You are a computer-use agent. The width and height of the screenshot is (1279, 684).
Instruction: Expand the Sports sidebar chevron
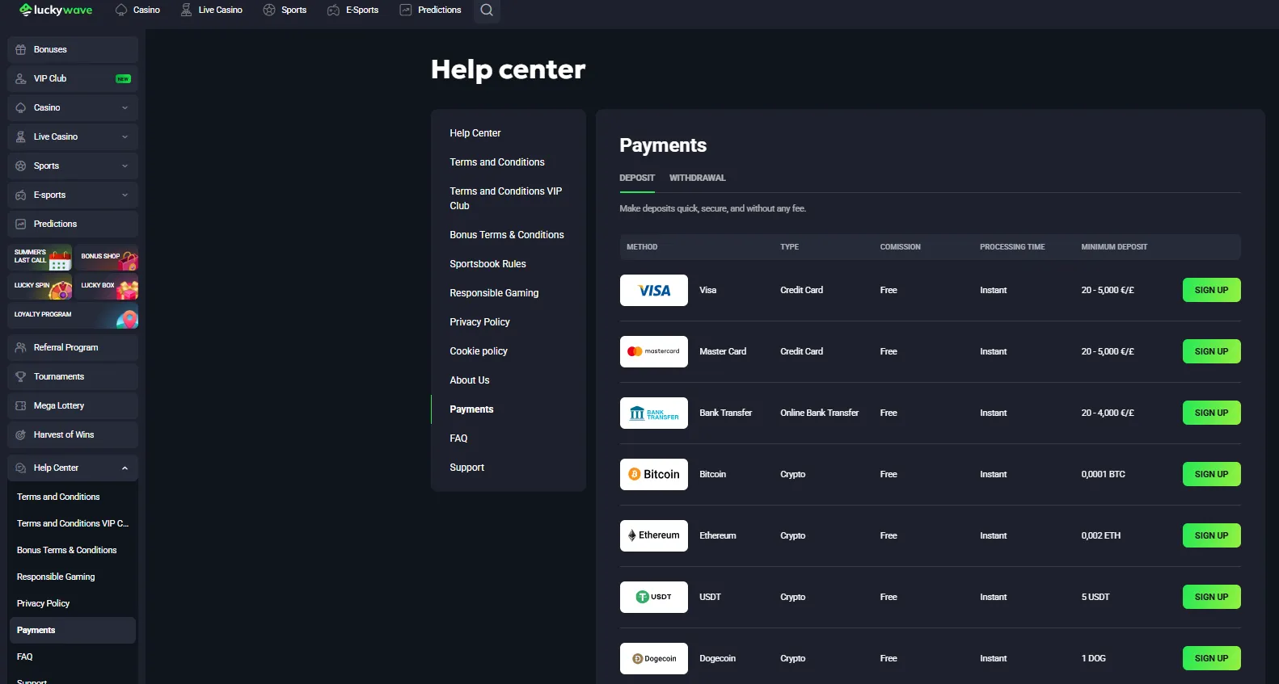pyautogui.click(x=125, y=166)
